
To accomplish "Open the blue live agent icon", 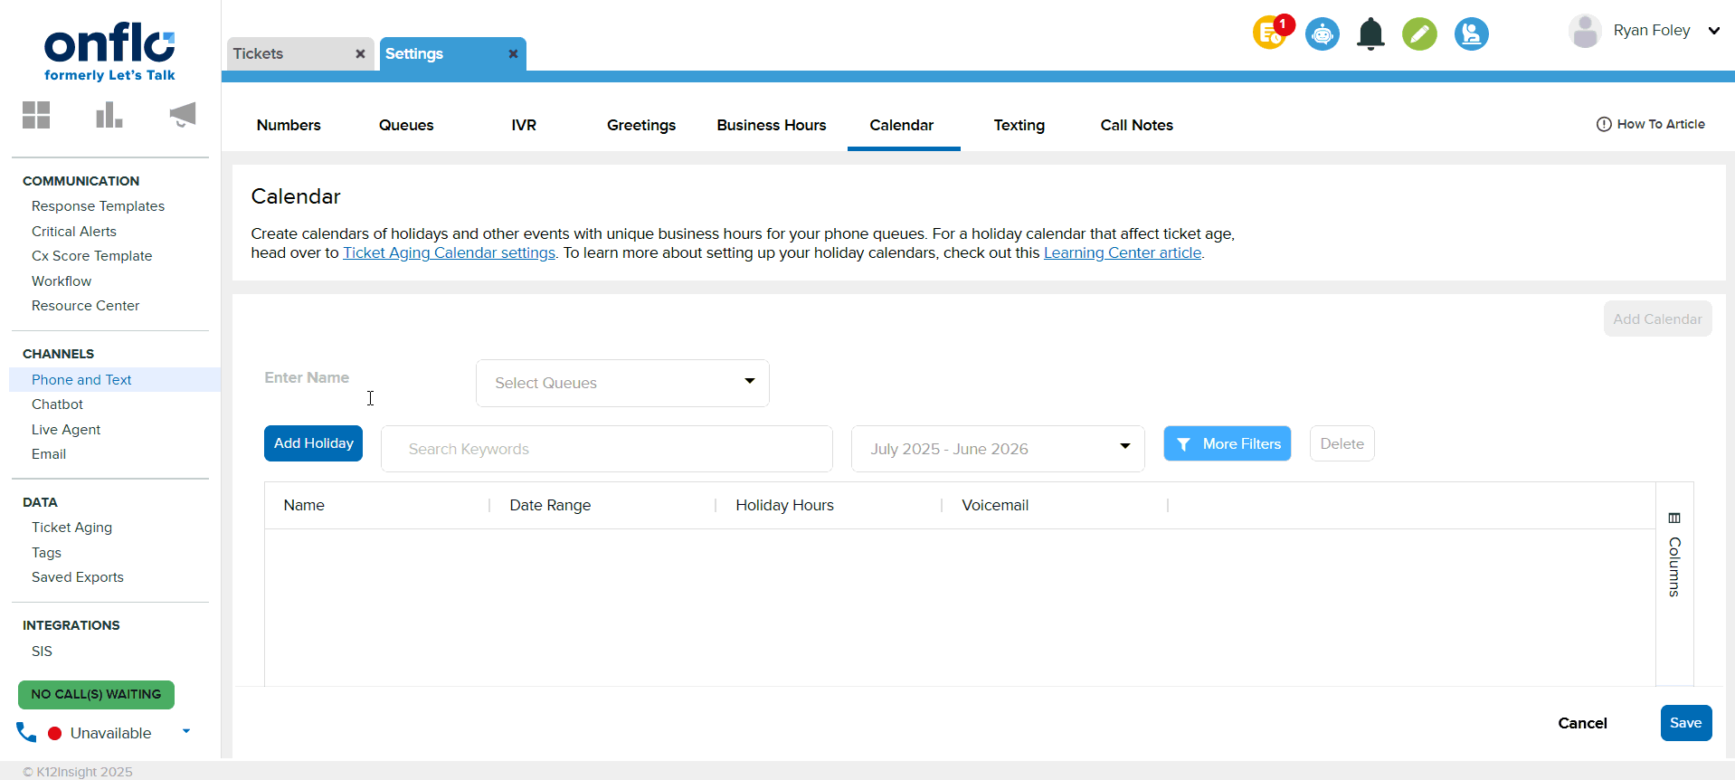I will (1471, 34).
